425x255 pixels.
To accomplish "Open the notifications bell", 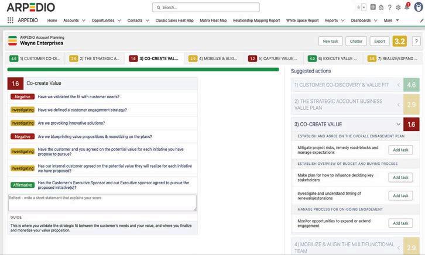I will pos(407,7).
